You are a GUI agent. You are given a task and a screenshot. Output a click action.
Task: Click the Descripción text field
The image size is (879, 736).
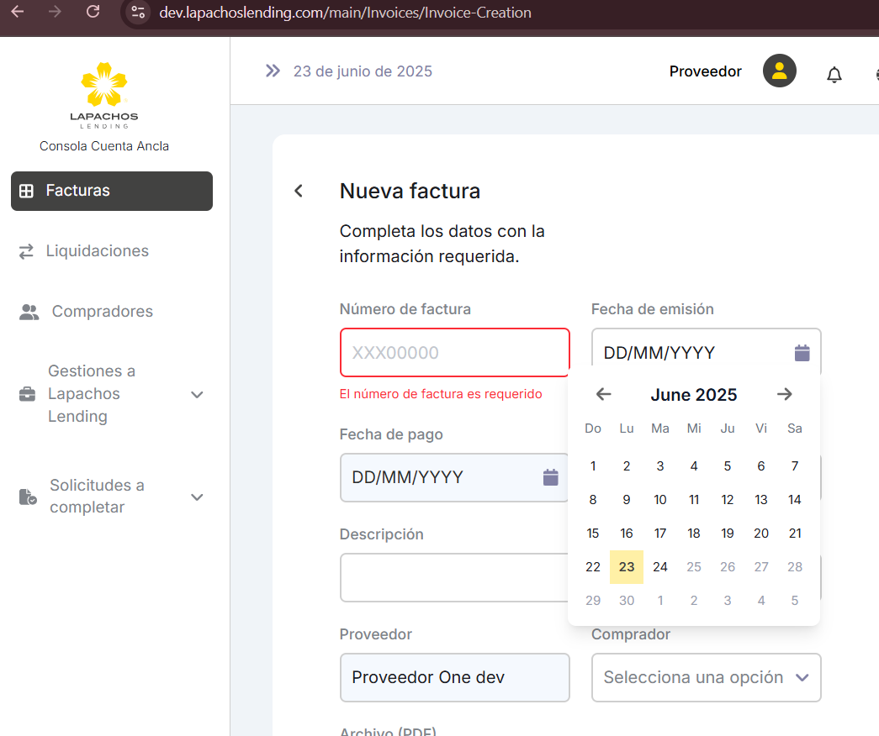coord(453,577)
